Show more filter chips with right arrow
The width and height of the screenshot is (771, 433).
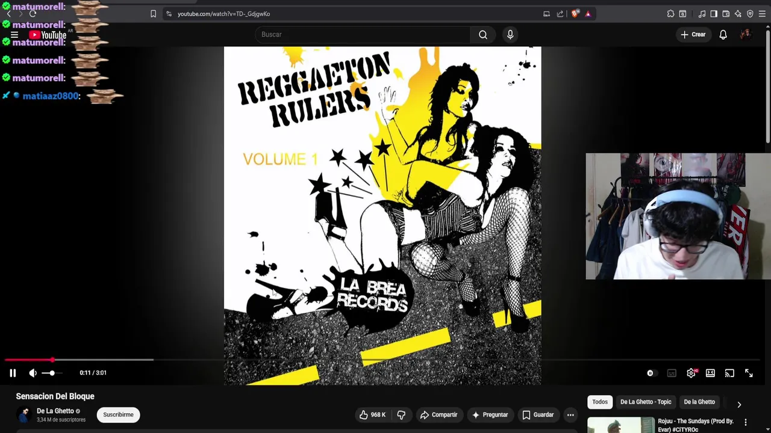[x=739, y=405]
